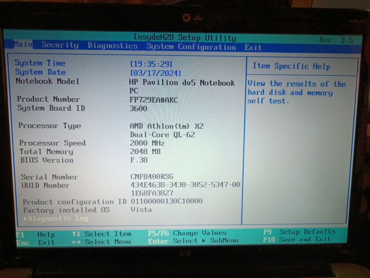The width and height of the screenshot is (370, 278).
Task: Click the BIOS Version value F.38
Action: [x=139, y=160]
